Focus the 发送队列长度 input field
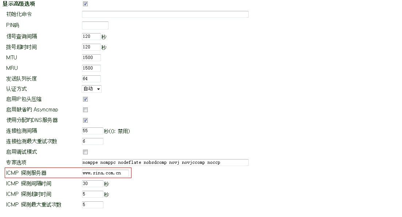This screenshot has height=217, width=402. pos(91,79)
